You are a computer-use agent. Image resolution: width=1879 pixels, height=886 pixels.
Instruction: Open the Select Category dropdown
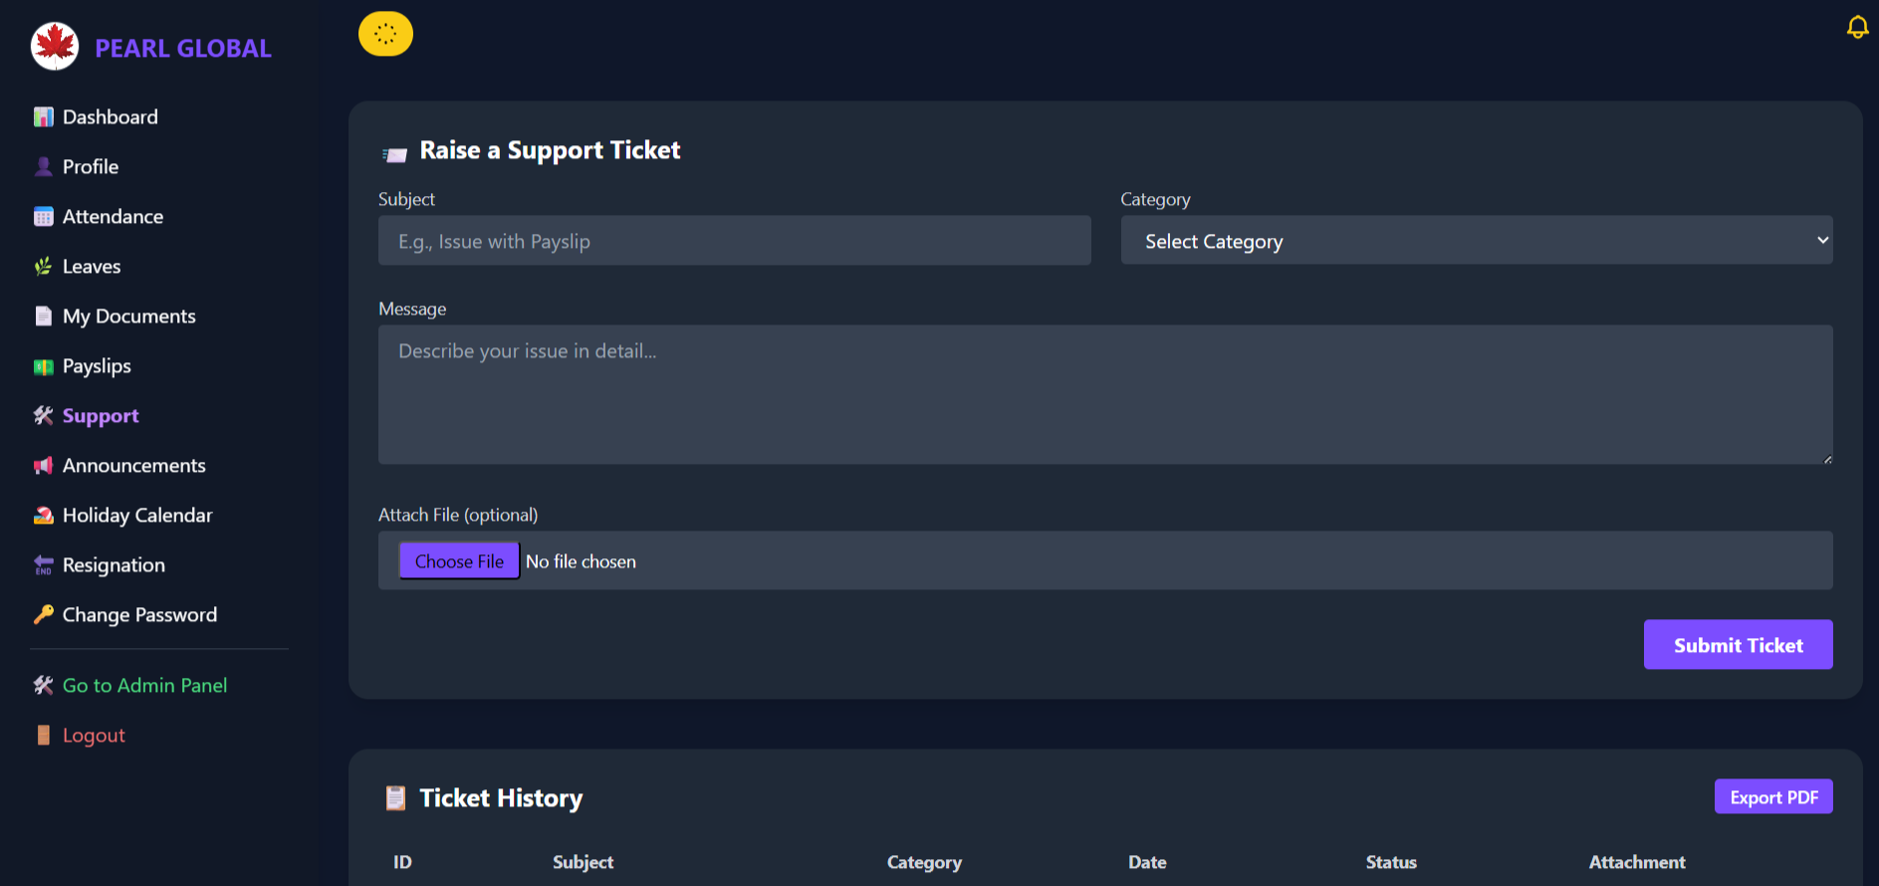coord(1476,241)
